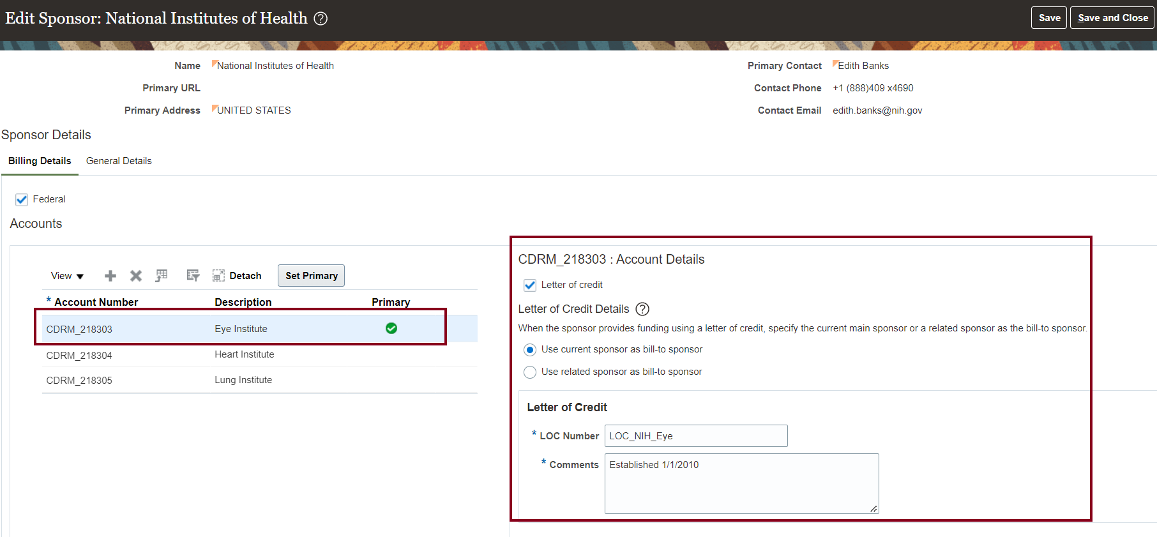
Task: Select the CDRM_218304 account row
Action: click(260, 355)
